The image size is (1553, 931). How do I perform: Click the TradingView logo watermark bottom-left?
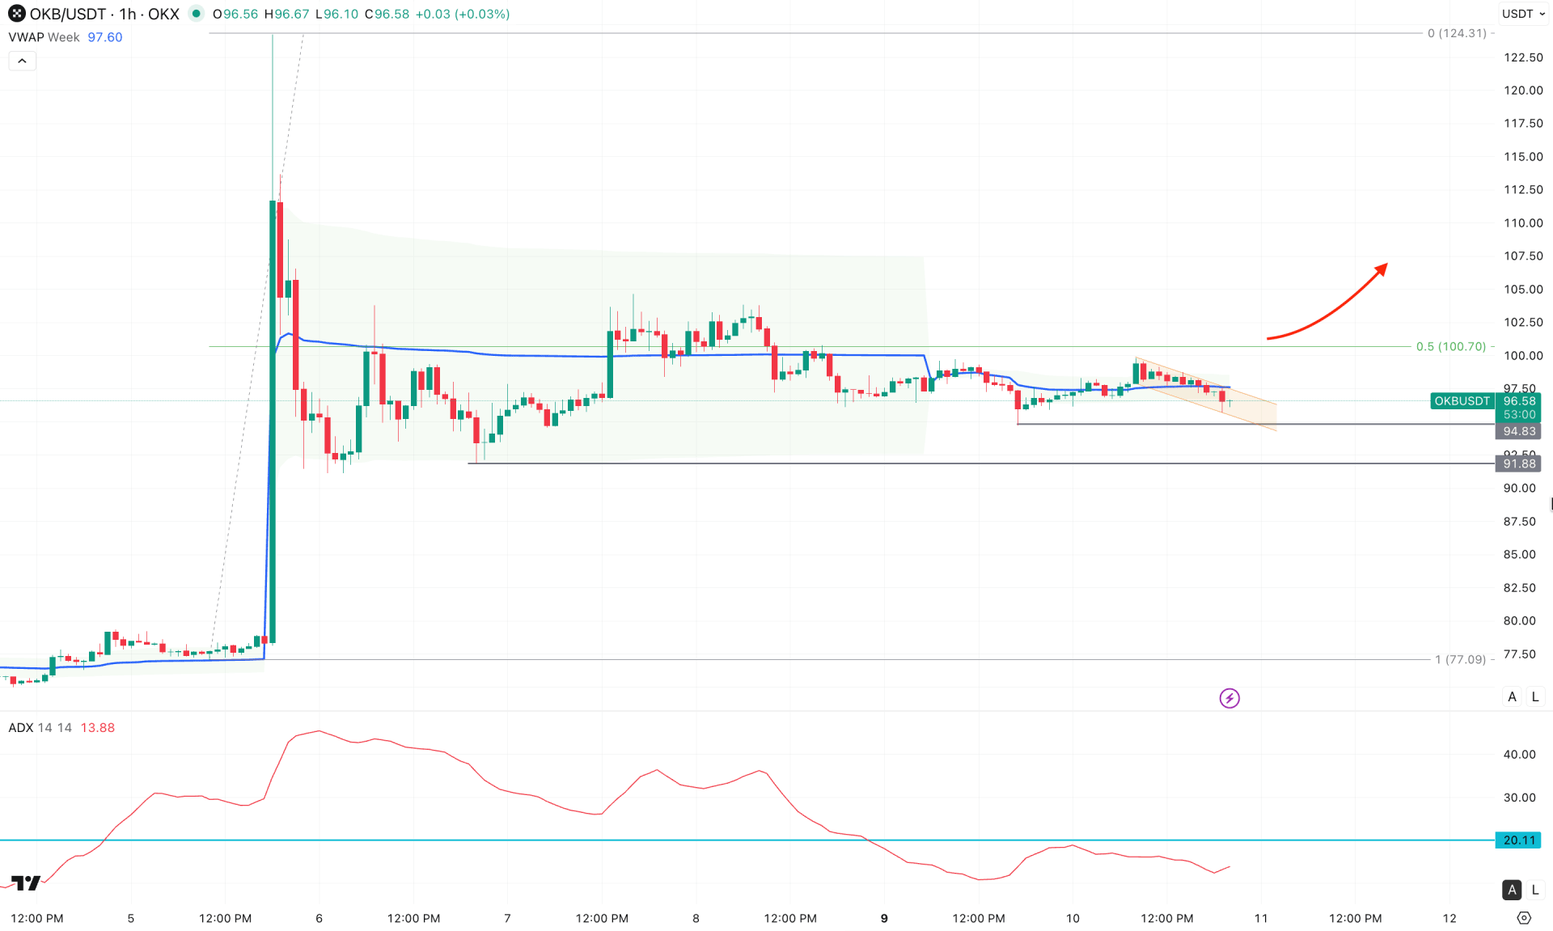point(27,882)
